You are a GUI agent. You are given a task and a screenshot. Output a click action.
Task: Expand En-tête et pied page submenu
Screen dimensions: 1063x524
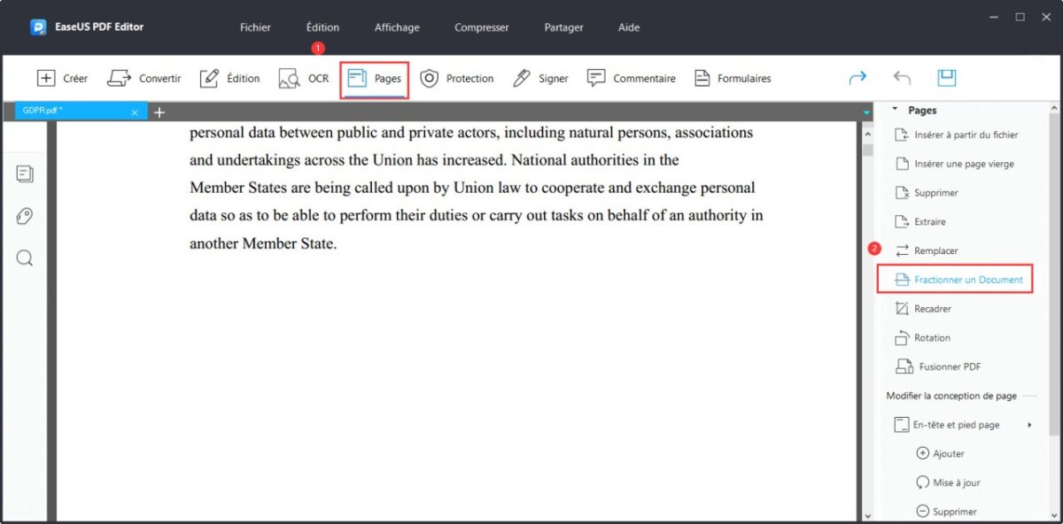point(1029,425)
